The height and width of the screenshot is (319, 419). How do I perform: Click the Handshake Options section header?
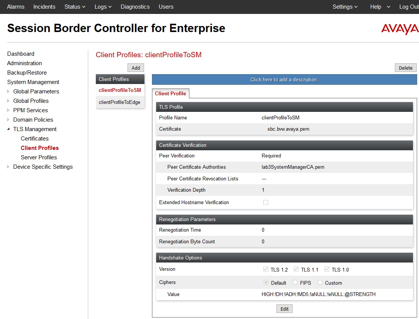[x=284, y=258]
